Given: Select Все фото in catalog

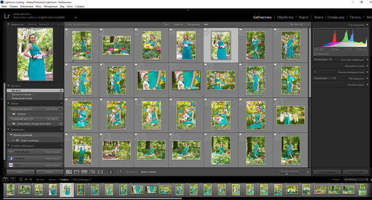Looking at the screenshot, I should (35, 91).
